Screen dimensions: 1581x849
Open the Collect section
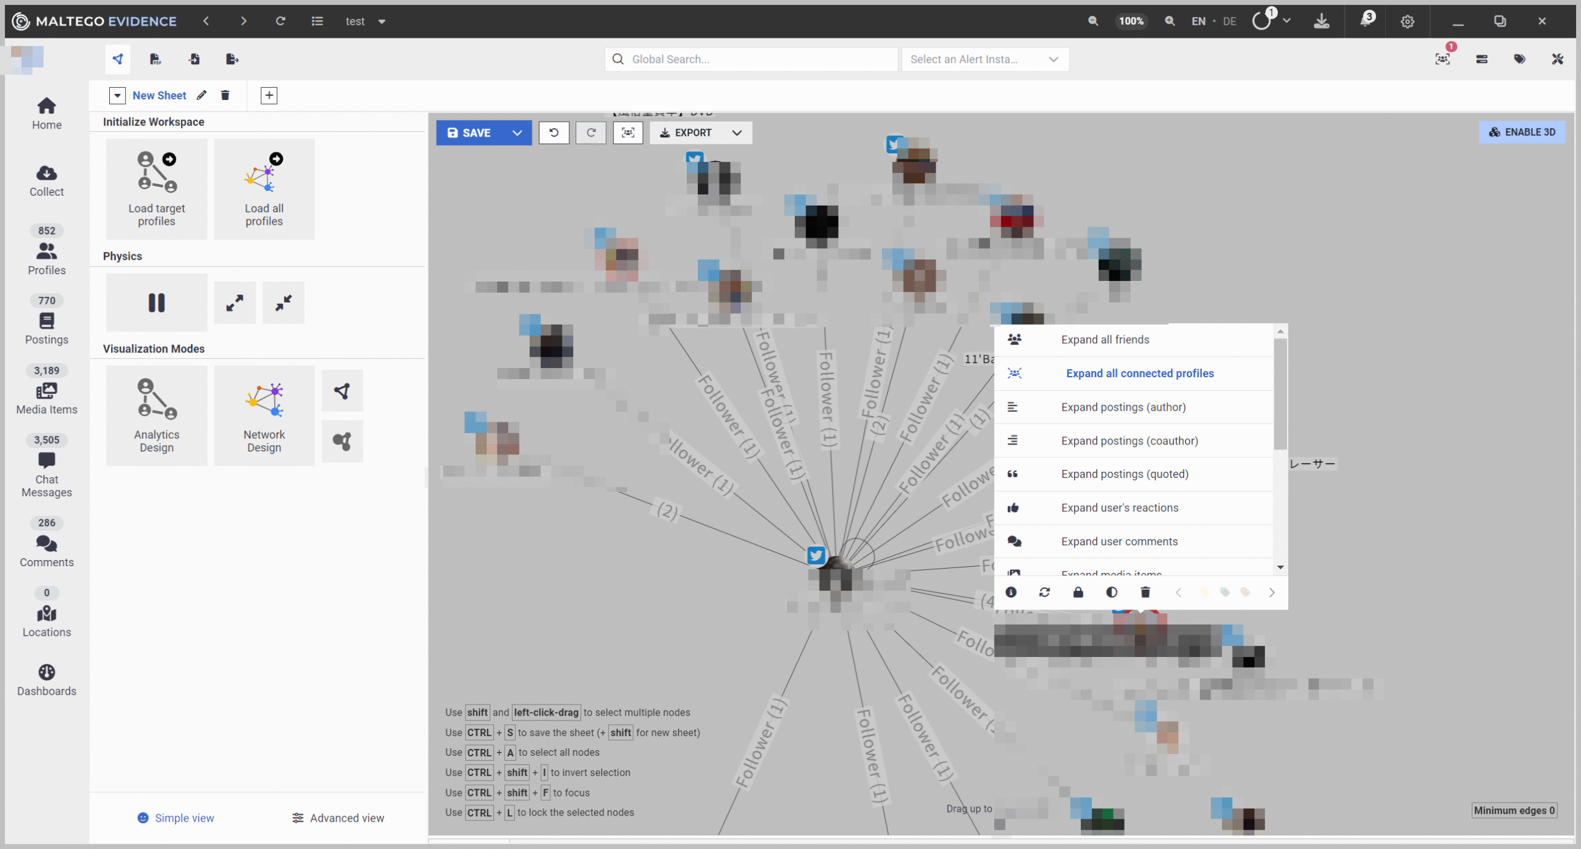tap(46, 181)
